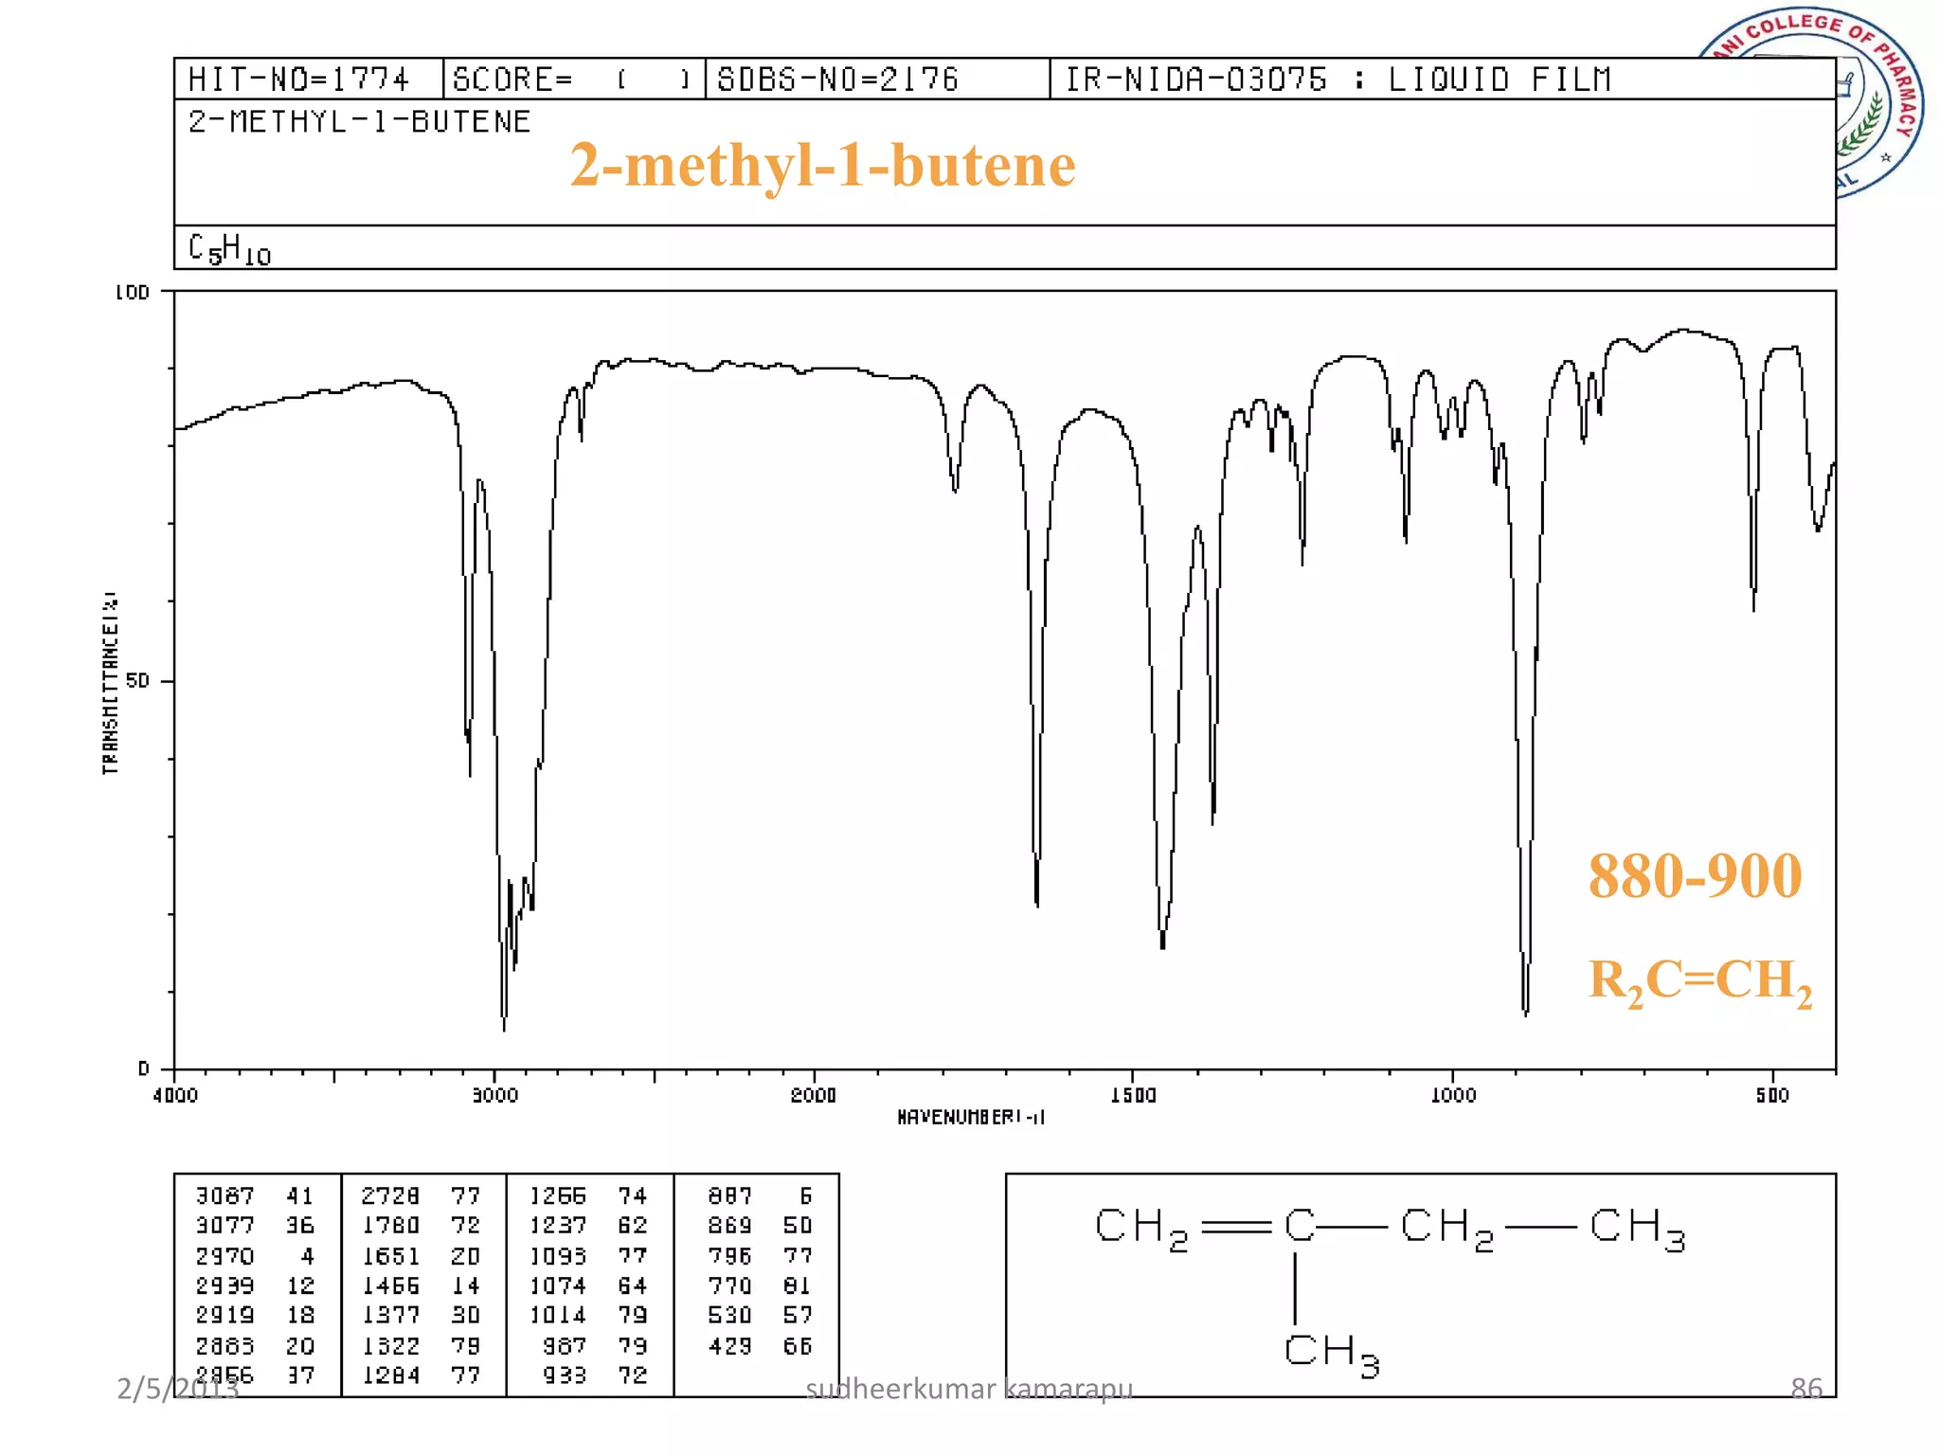
Task: Click the TRANSMITTANCE(%) vertical axis title
Action: coord(110,682)
